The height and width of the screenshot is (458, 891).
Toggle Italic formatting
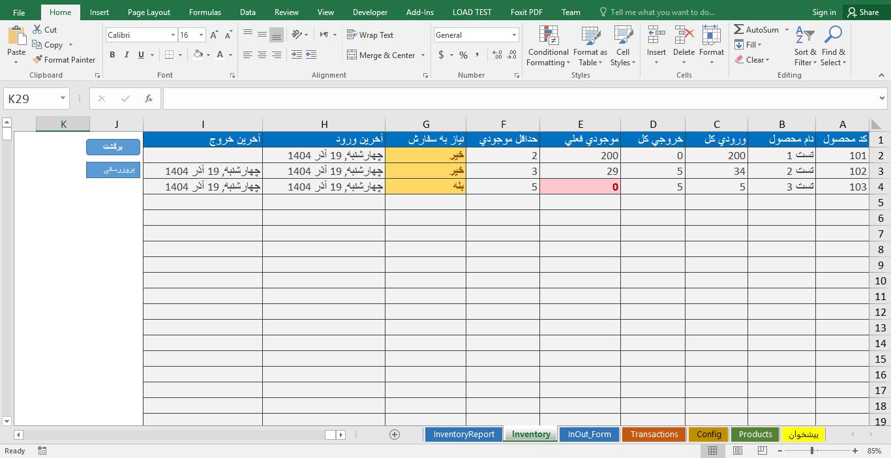(x=127, y=55)
